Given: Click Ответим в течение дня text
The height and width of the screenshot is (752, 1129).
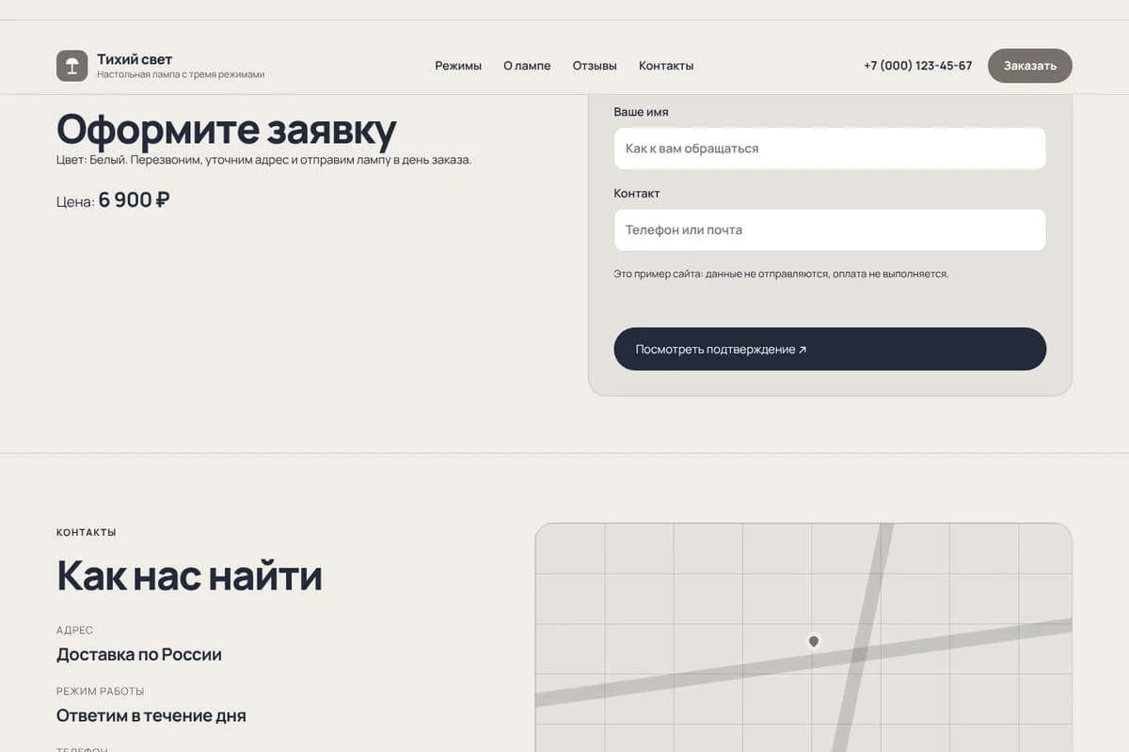Looking at the screenshot, I should click(151, 715).
